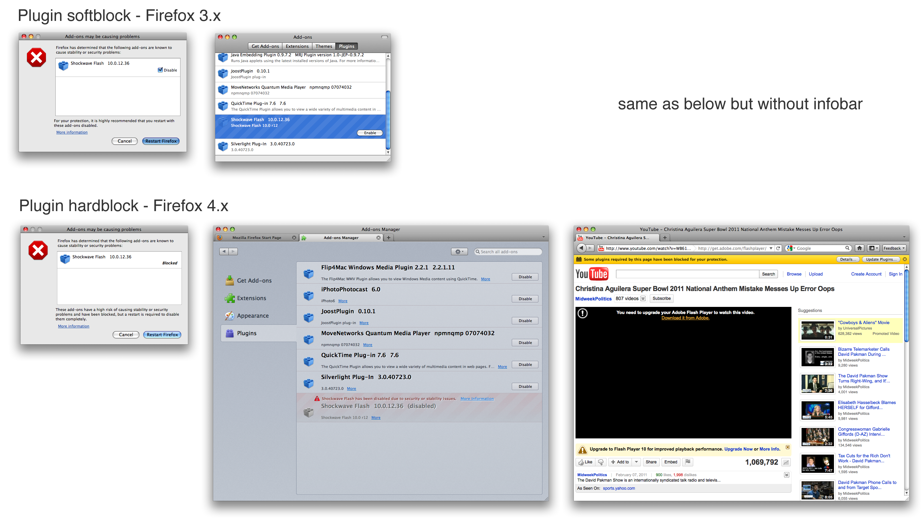Click the QuickTime Plug-in 7.6 icon in Add-ons 3.x window
923x518 pixels.
click(223, 106)
